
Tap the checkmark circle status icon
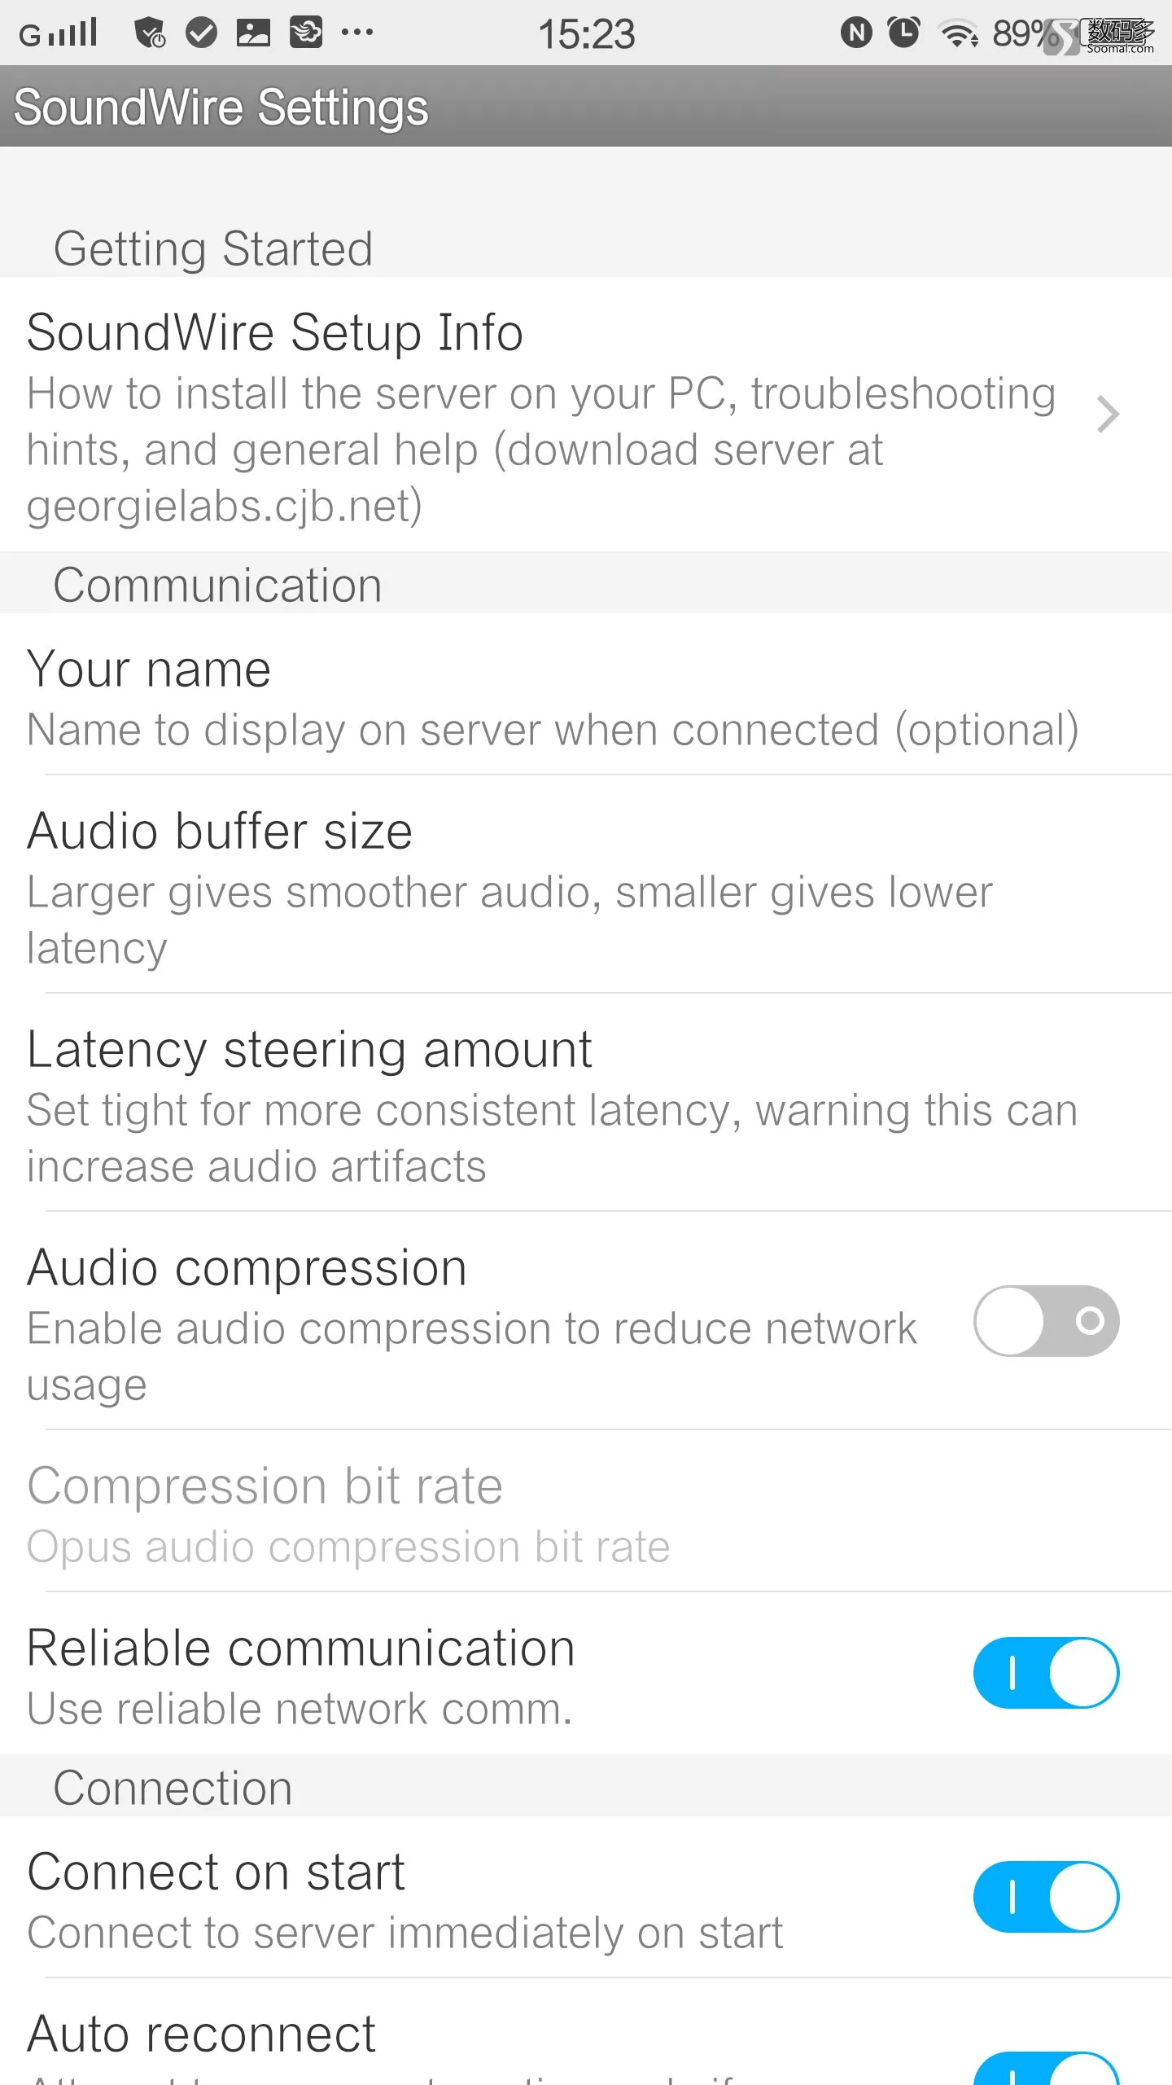(201, 33)
